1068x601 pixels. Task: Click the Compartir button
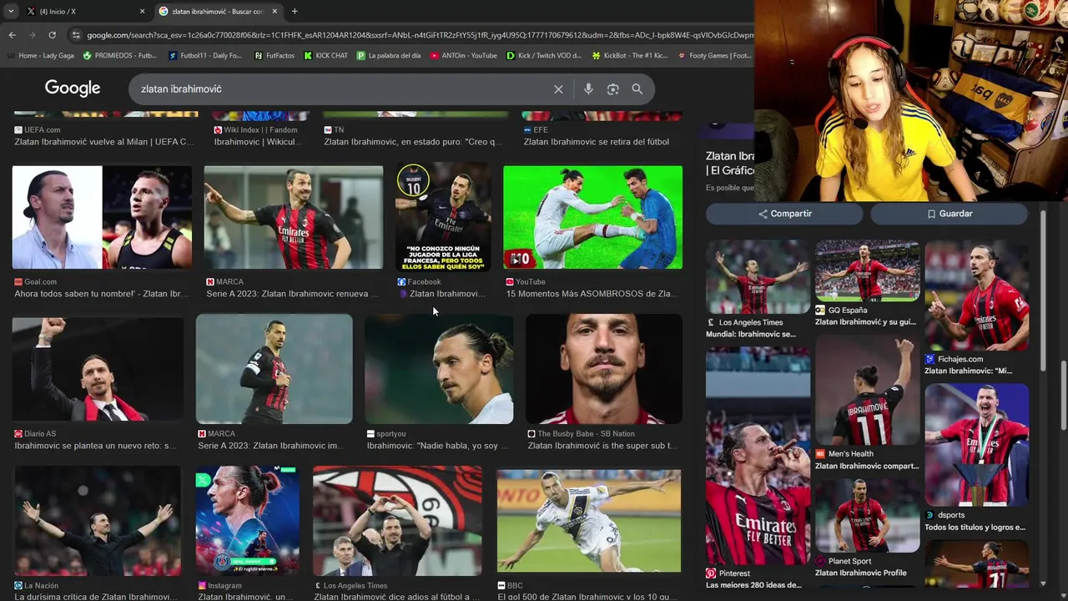[784, 214]
